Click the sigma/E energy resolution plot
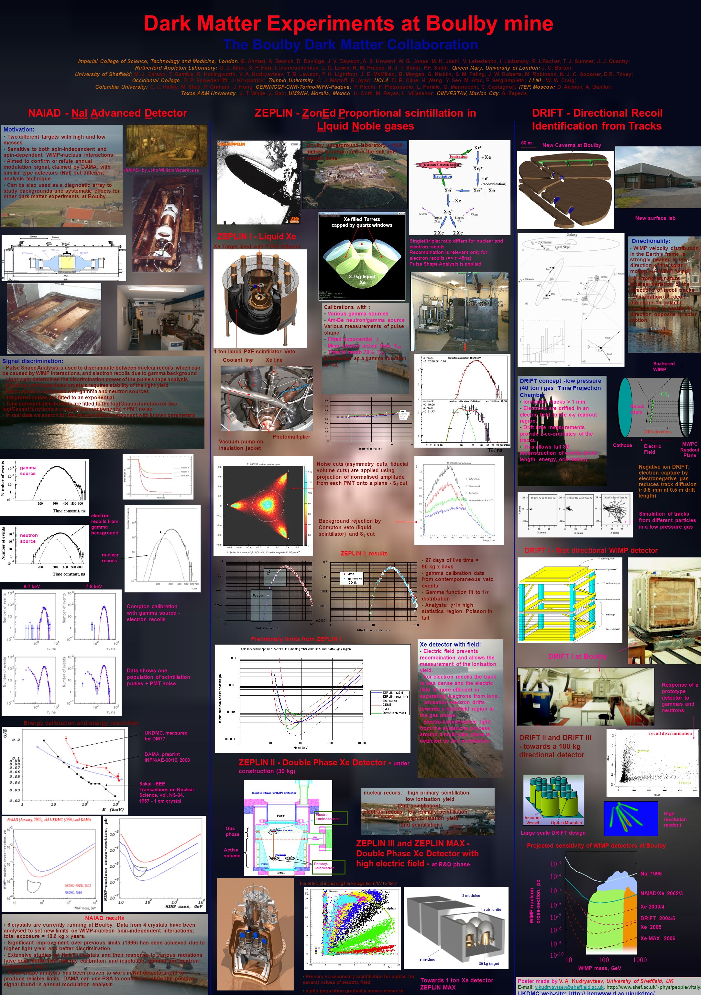This screenshot has width=701, height=995. 65,771
